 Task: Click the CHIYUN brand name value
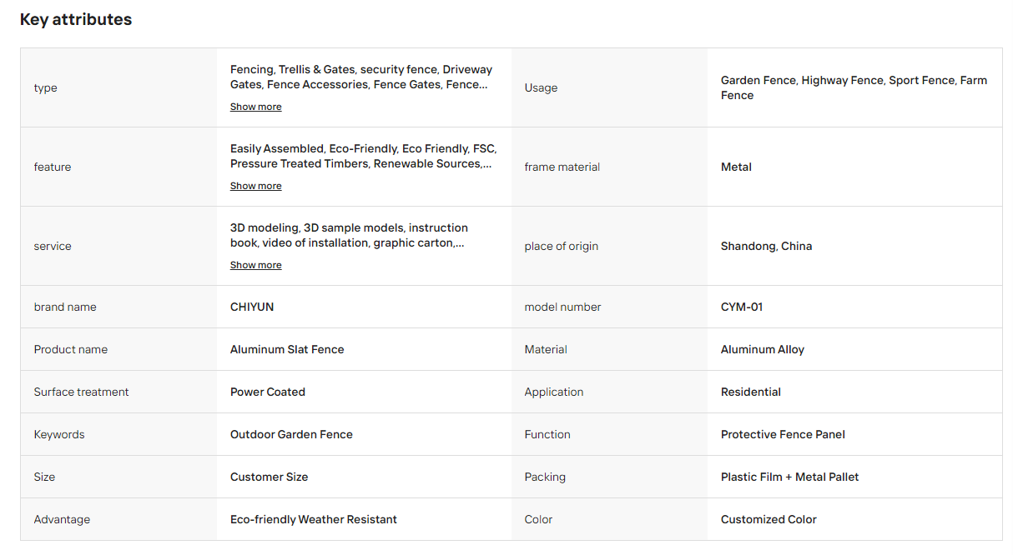pos(252,307)
